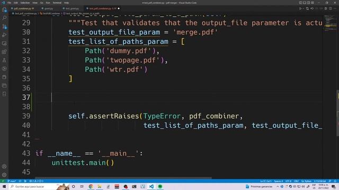Screen dimensions: 339x190
Task: Click Spaces: 4 indentation setting
Action: click(x=279, y=181)
